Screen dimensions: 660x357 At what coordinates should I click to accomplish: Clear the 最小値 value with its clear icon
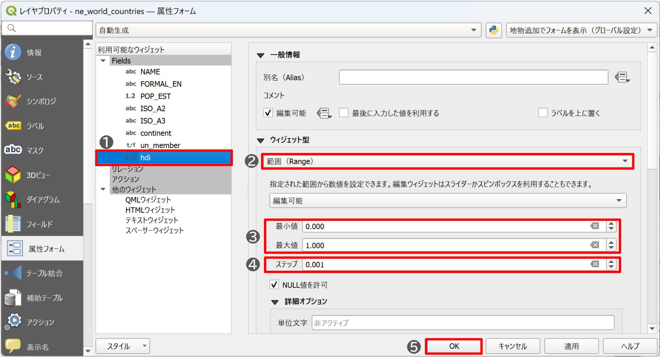pyautogui.click(x=594, y=226)
